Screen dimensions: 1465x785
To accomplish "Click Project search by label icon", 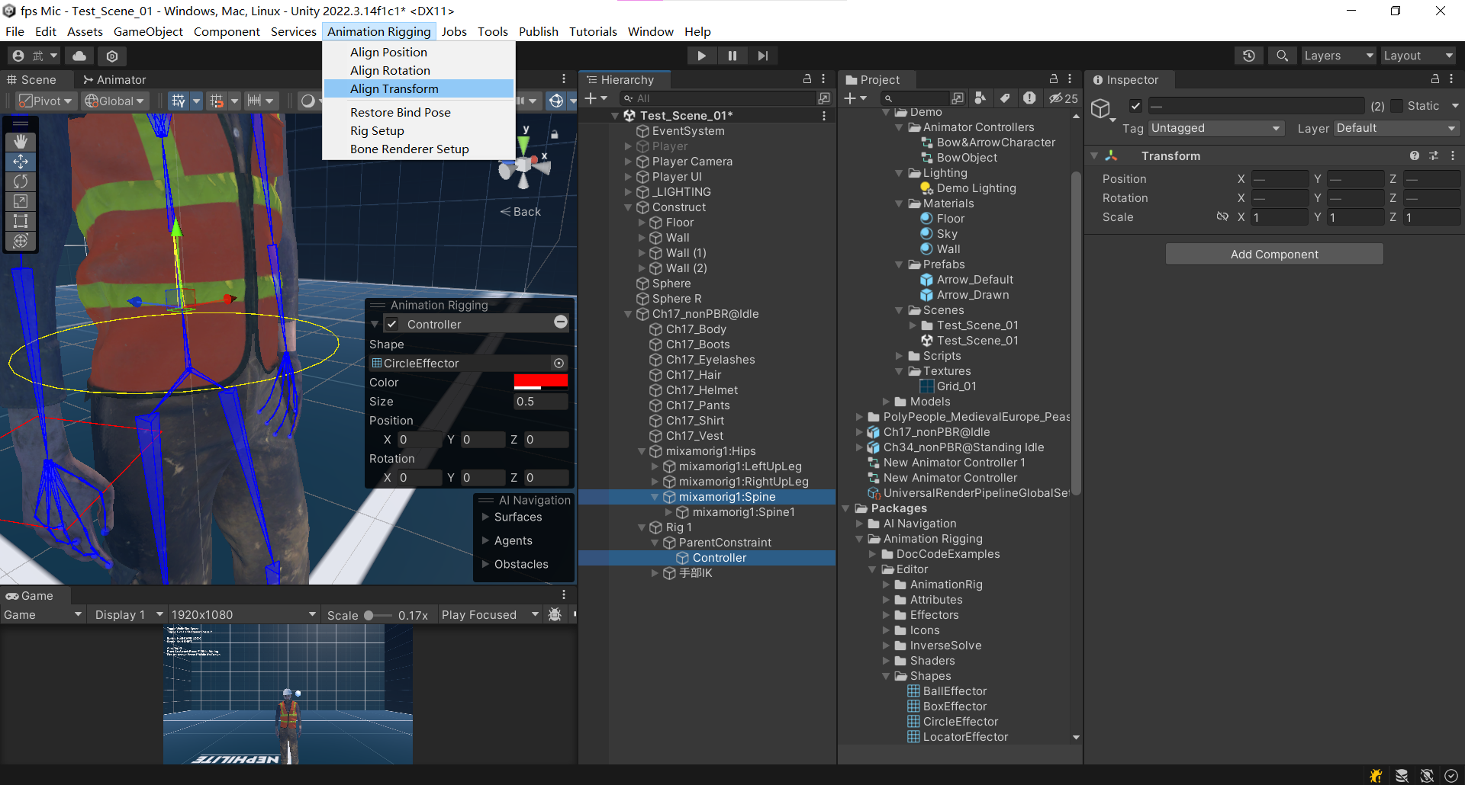I will (x=1005, y=98).
